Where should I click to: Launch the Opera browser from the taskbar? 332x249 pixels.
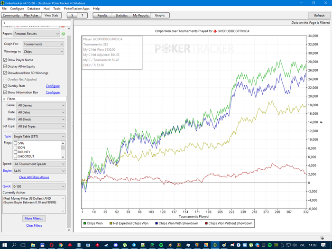[x=51, y=245]
